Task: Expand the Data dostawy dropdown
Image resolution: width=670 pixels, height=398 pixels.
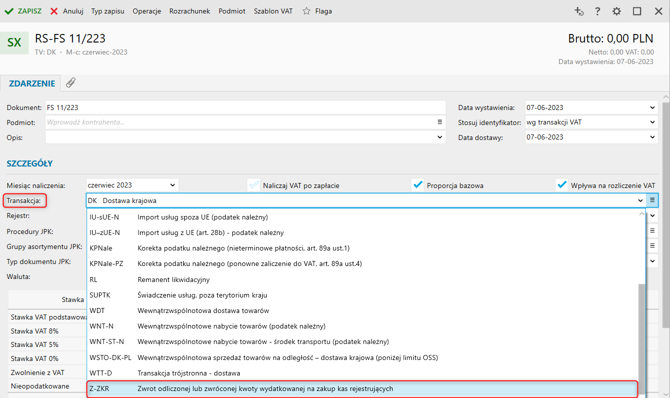Action: pos(652,137)
